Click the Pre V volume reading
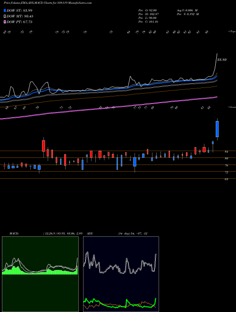 [188, 14]
